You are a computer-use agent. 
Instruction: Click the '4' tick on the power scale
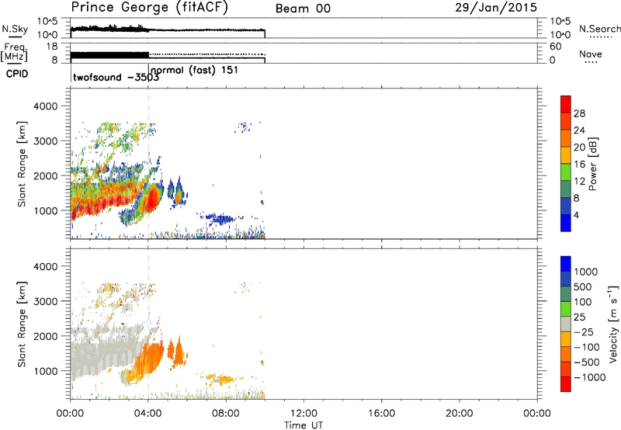[576, 215]
